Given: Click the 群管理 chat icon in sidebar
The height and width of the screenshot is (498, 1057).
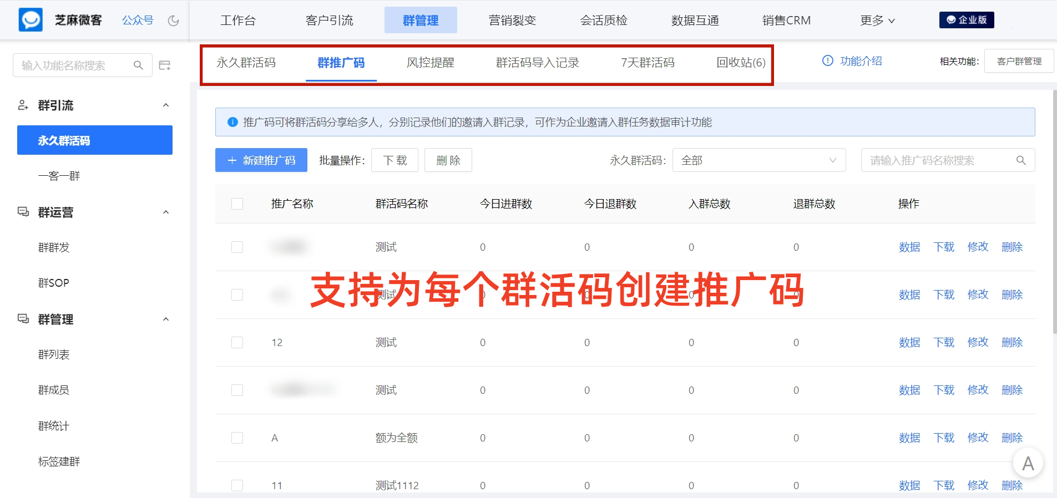Looking at the screenshot, I should [23, 319].
